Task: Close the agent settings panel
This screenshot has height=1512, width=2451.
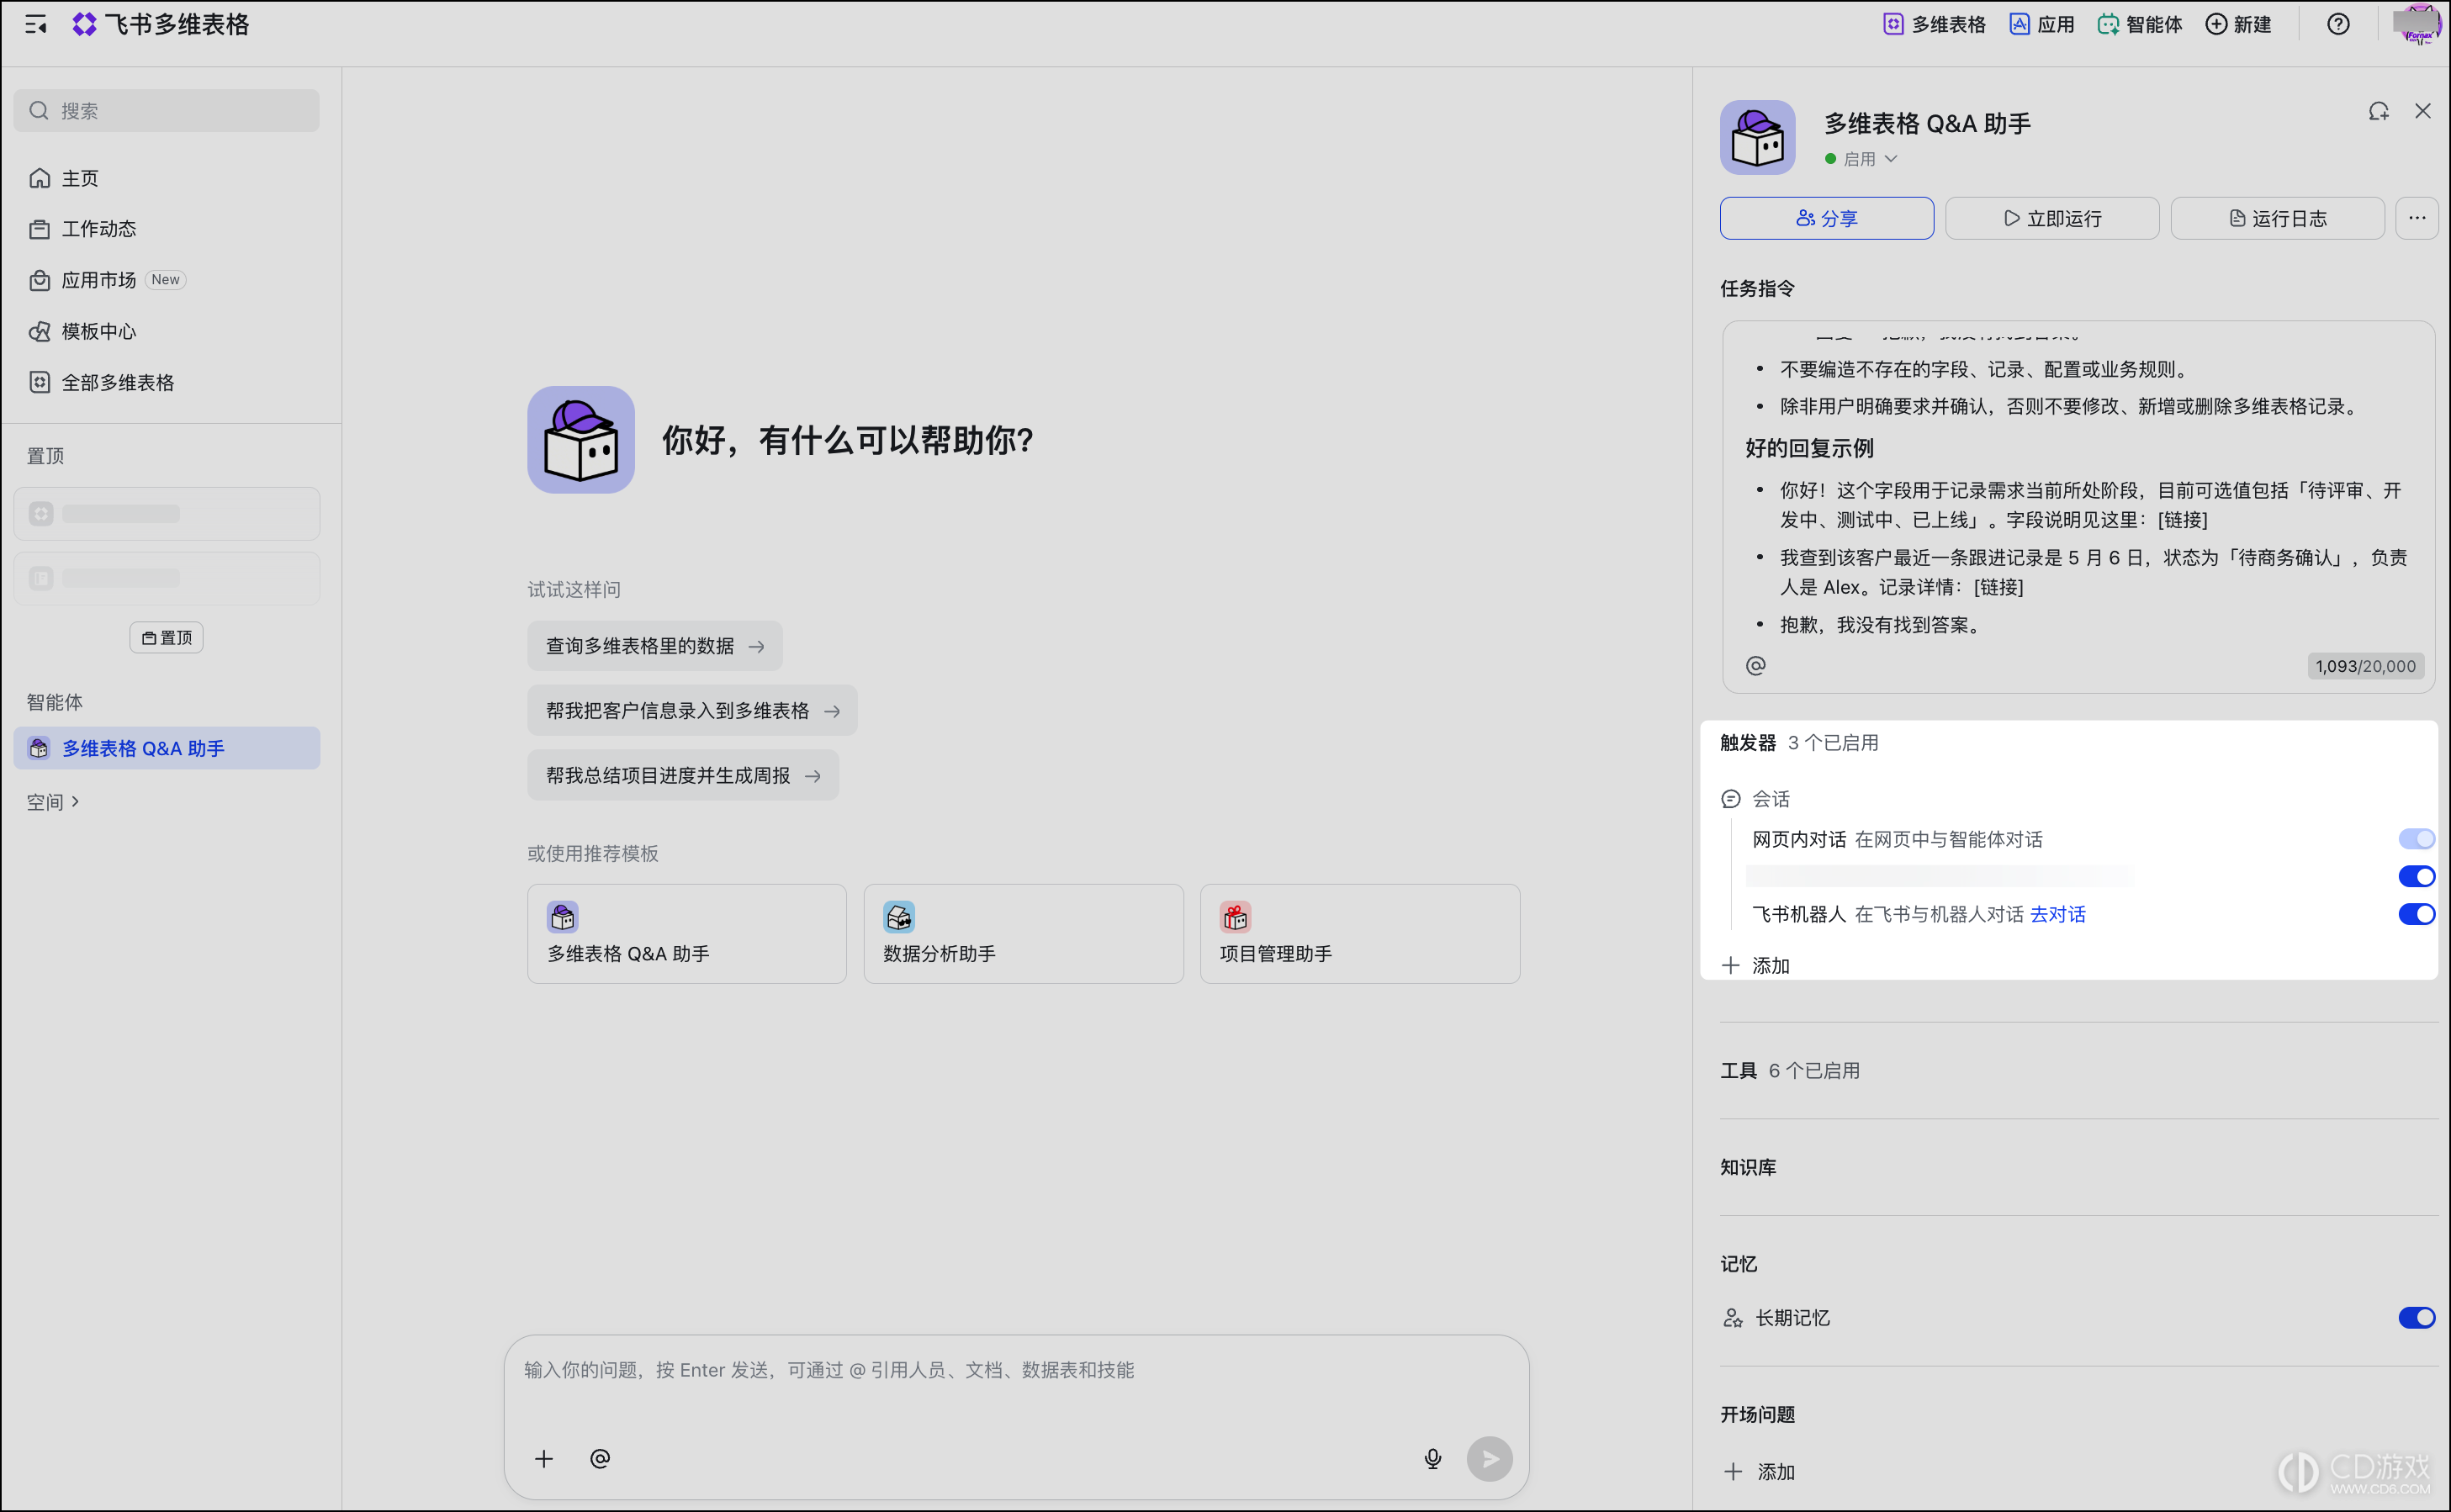Action: tap(2423, 111)
